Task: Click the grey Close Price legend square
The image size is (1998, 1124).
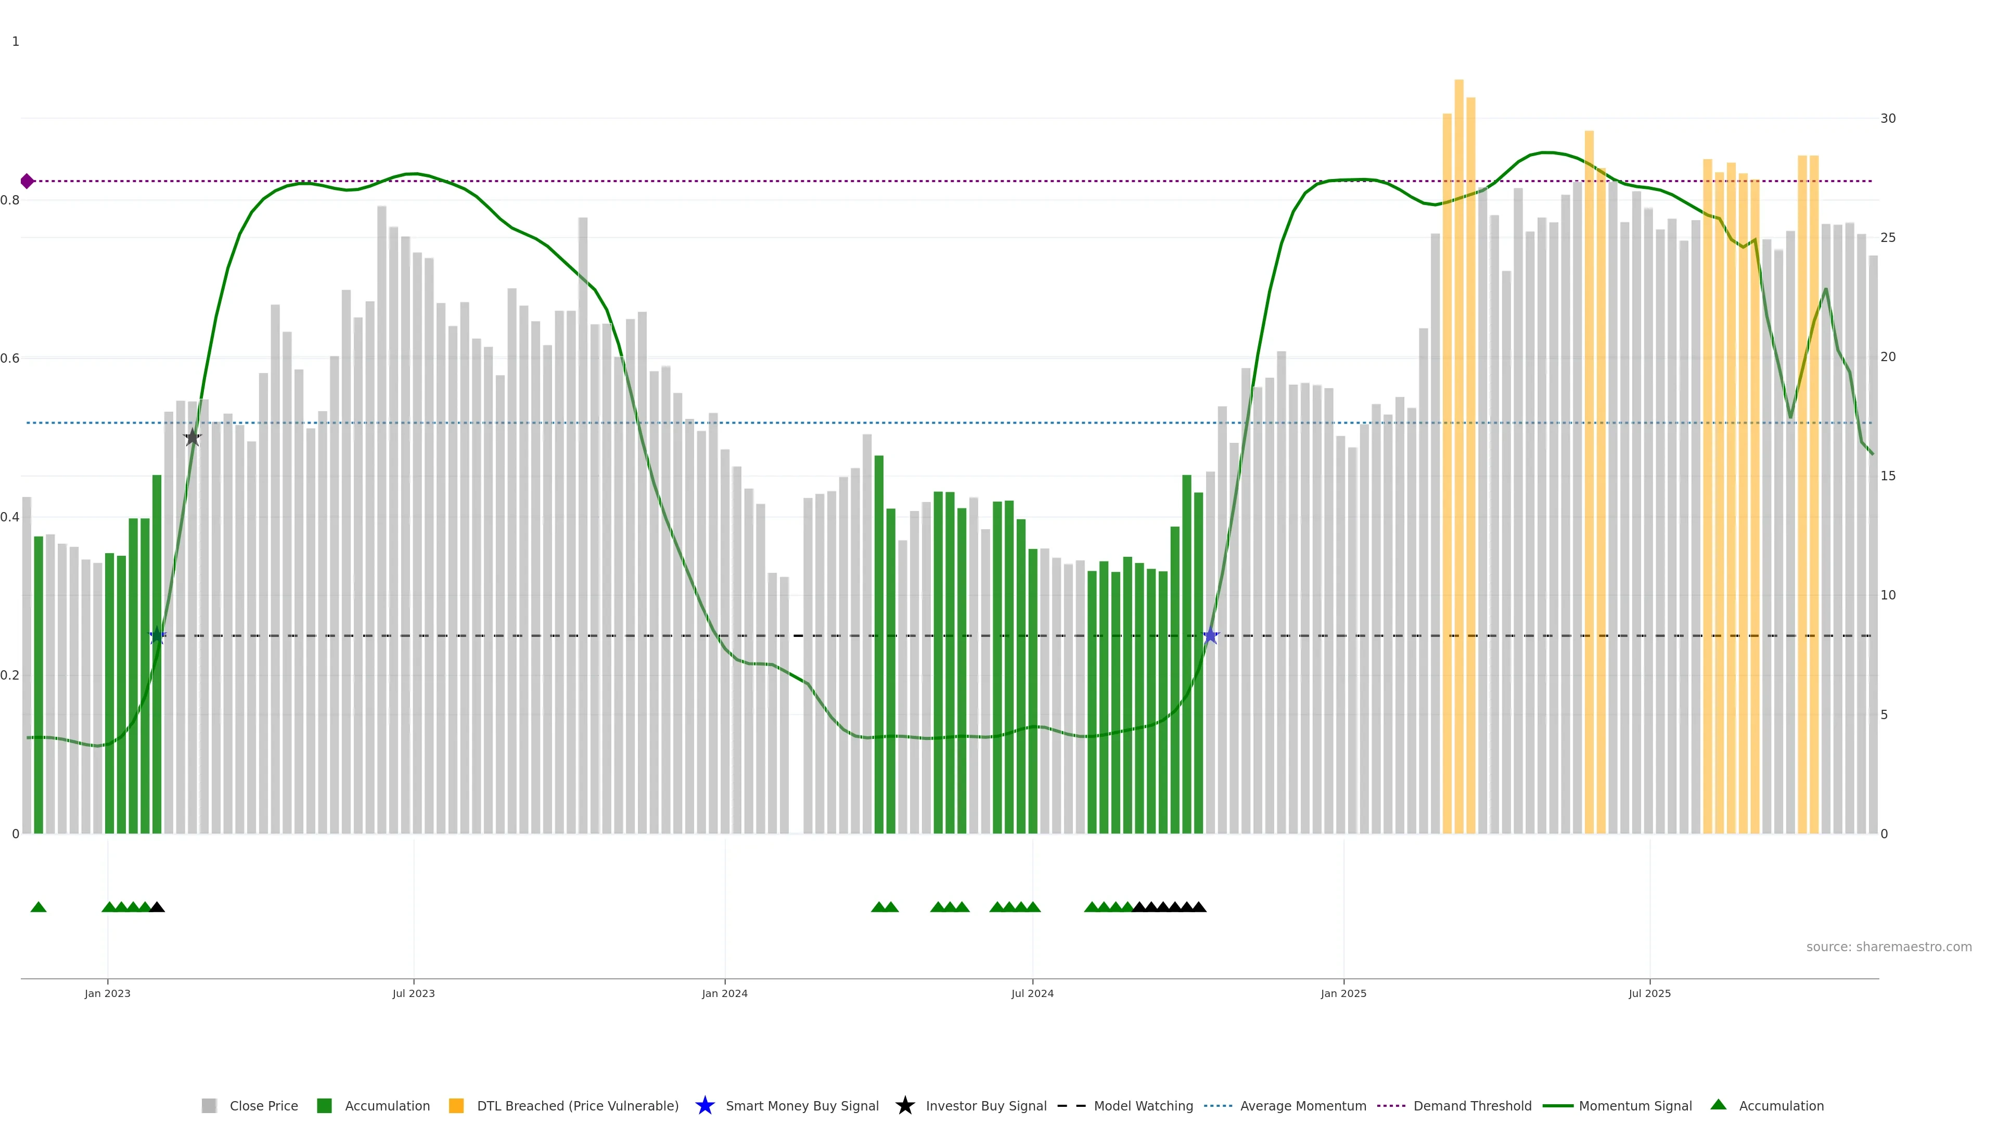Action: coord(209,1105)
